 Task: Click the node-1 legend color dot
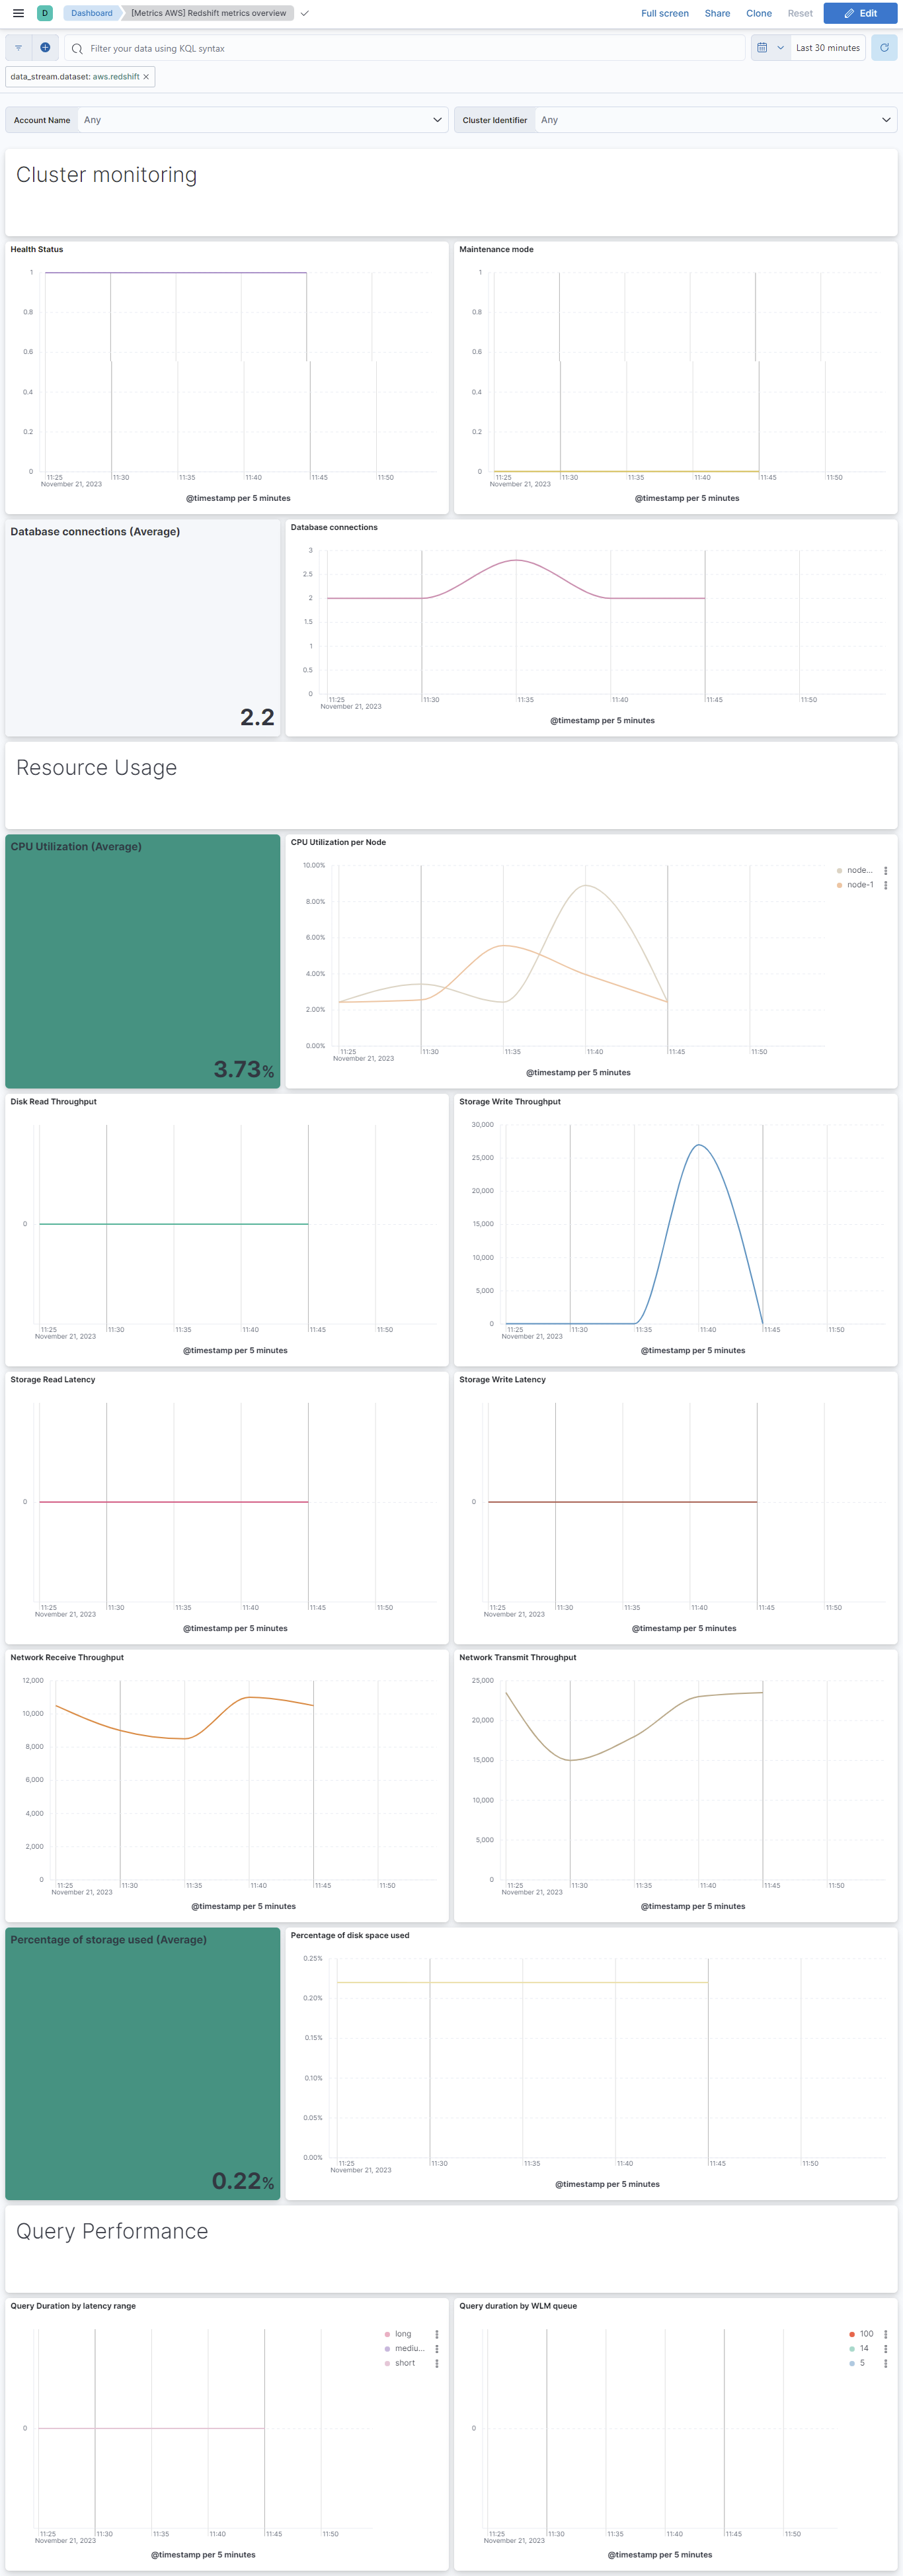click(839, 885)
